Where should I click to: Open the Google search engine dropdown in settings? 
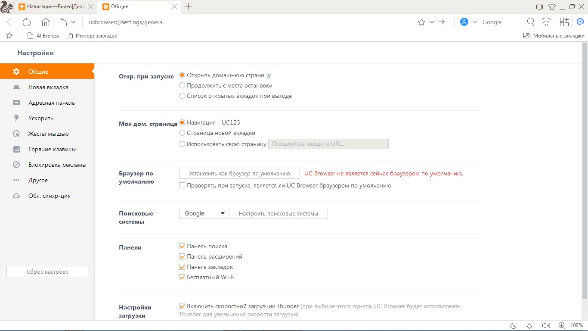[x=203, y=213]
